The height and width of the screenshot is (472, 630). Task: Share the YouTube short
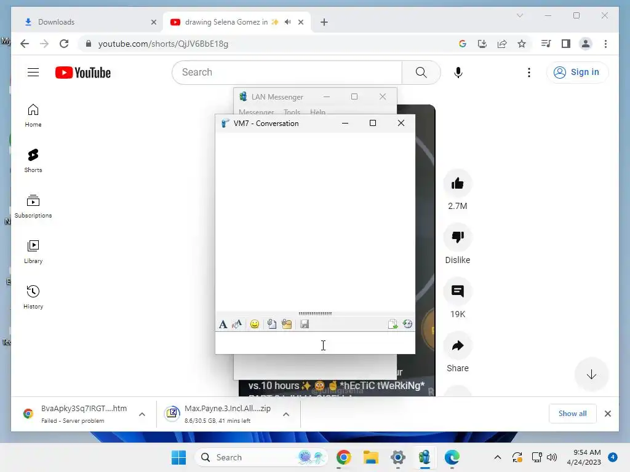pos(457,345)
